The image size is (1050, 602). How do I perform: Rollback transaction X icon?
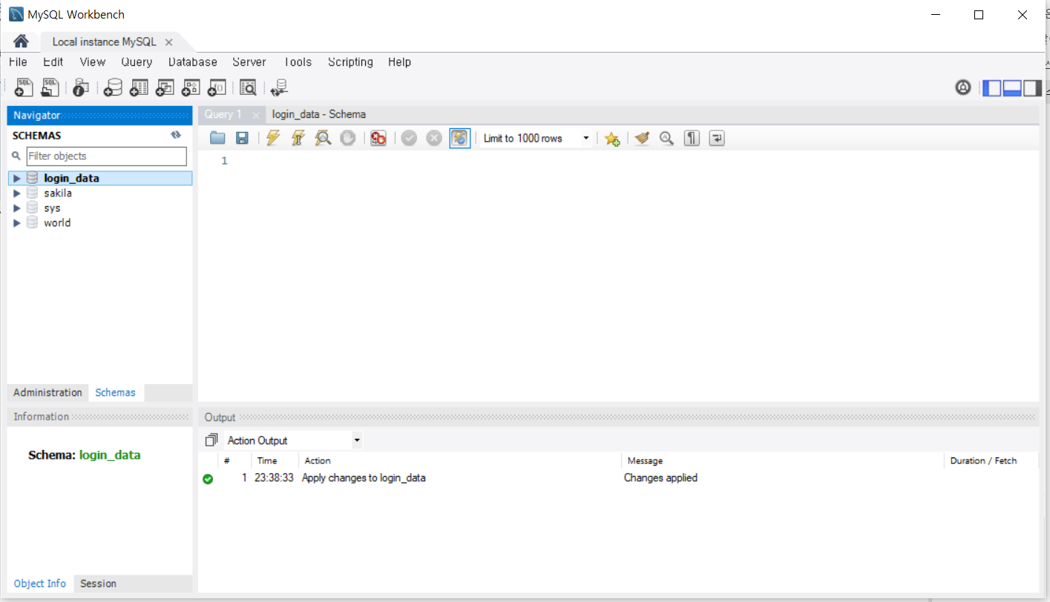click(x=434, y=138)
